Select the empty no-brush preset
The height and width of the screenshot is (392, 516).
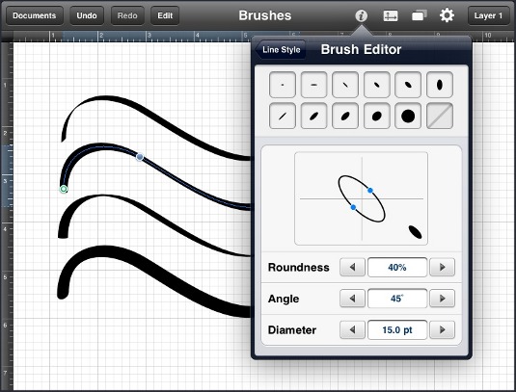[440, 116]
